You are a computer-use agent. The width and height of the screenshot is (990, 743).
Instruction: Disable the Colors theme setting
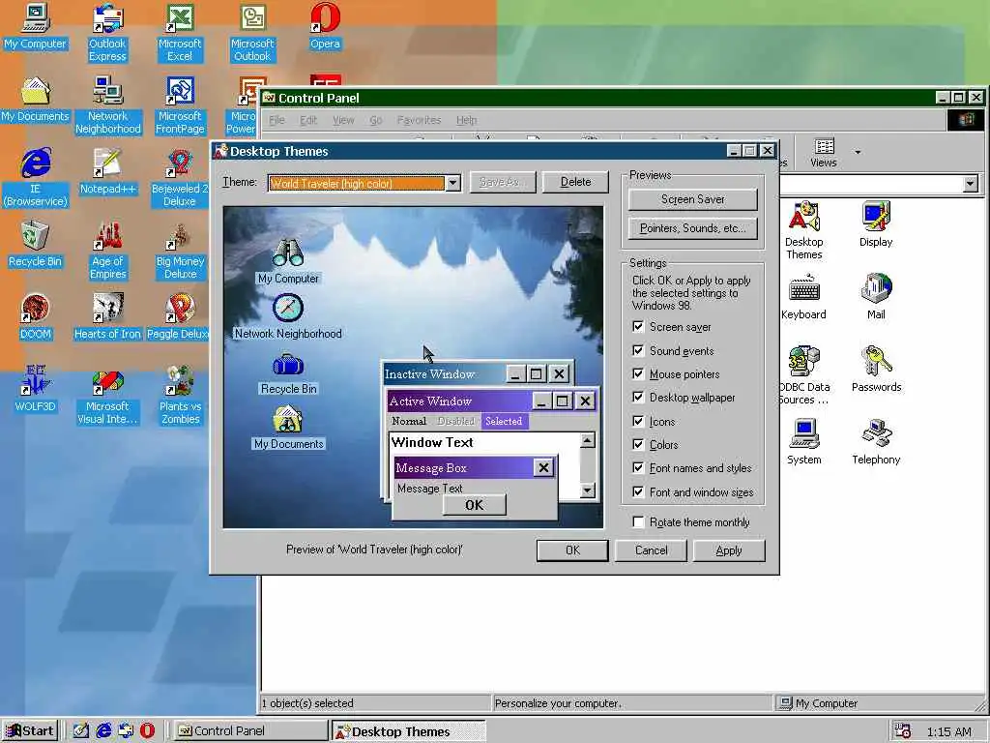pyautogui.click(x=638, y=445)
